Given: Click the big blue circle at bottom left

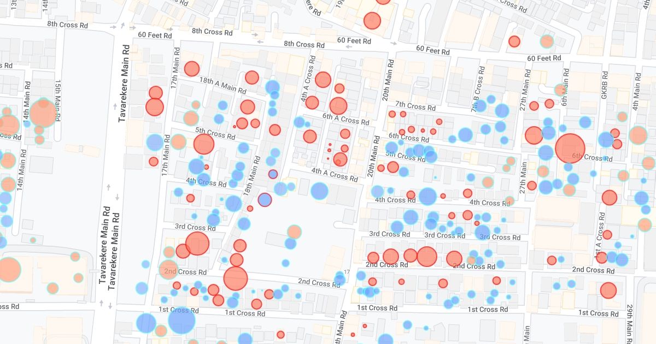Looking at the screenshot, I should pos(181,321).
